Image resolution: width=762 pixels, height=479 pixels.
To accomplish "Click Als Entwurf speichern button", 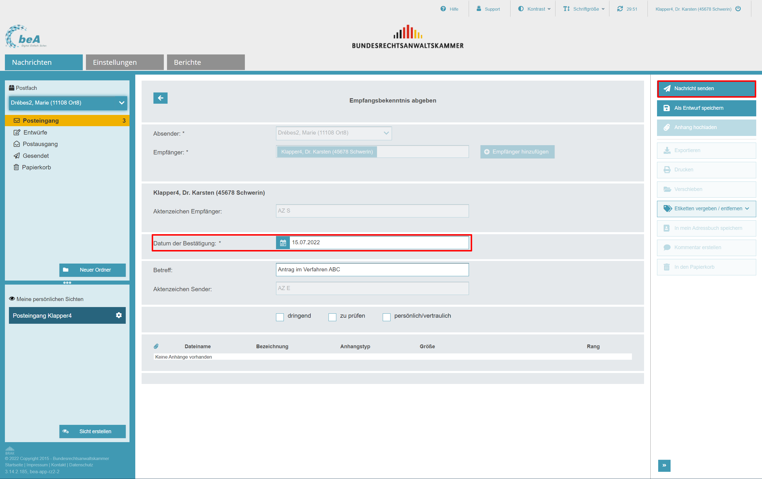I will 706,108.
